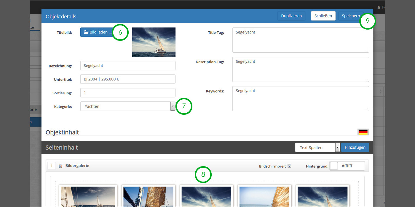Click the trash icon beside Bildergalerie
Screen dimensions: 415x207
click(60, 166)
